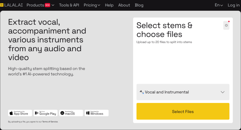Open the Blog from the navbar

[139, 5]
